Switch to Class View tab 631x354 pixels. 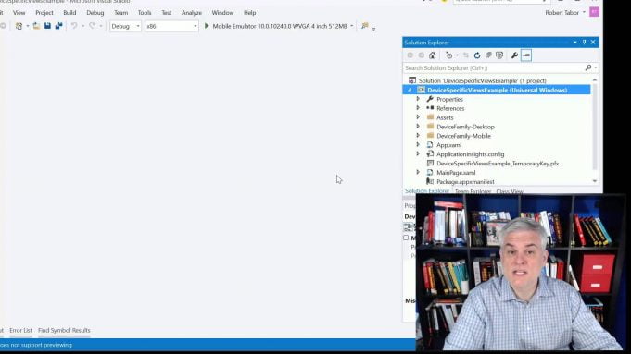point(510,192)
